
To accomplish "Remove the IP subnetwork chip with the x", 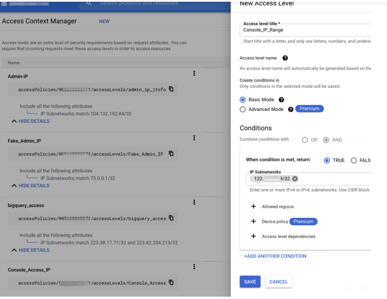I will click(294, 178).
